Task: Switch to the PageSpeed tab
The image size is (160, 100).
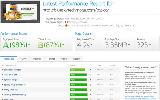Action: coord(9,59)
